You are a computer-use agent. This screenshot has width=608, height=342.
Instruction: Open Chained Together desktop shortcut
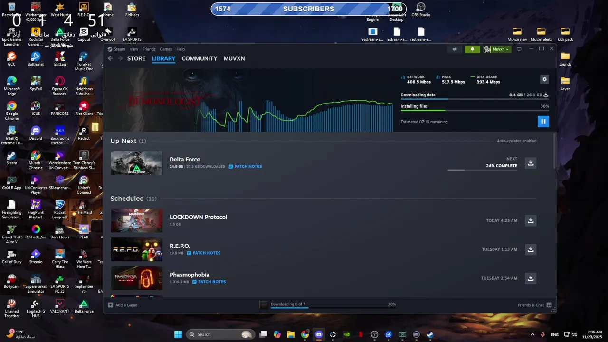(12, 308)
